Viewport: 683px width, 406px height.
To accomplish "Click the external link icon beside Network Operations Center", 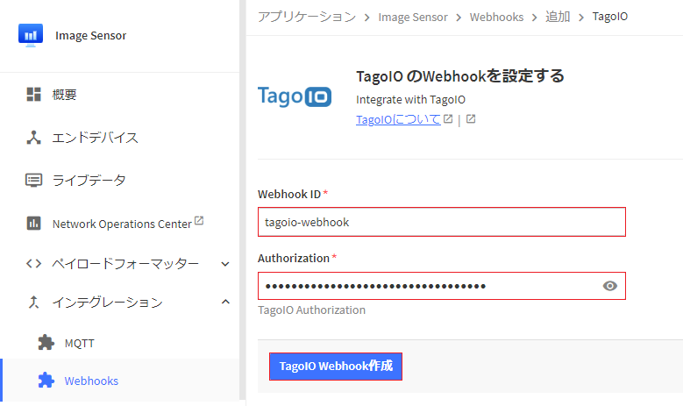I will (199, 220).
